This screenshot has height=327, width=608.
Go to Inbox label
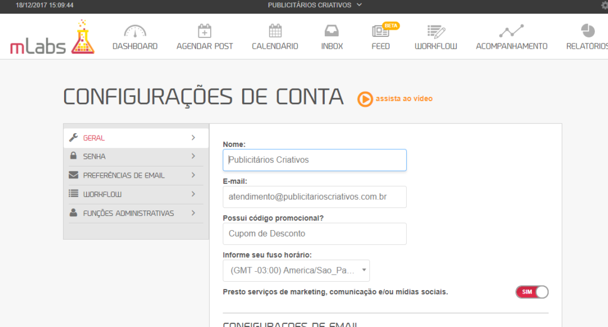click(332, 46)
